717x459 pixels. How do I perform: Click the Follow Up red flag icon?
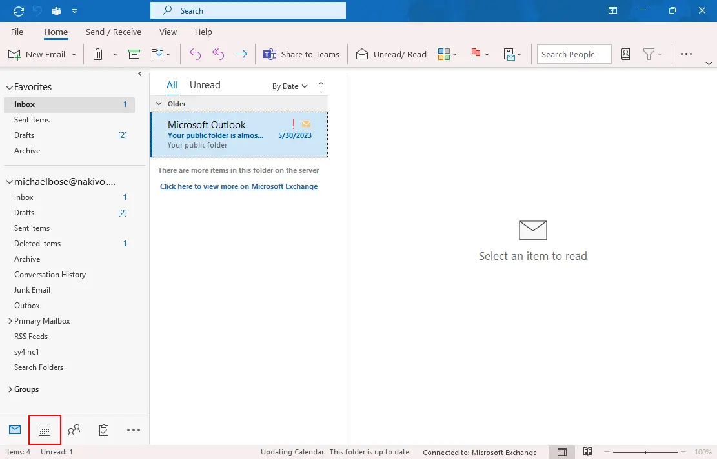476,54
